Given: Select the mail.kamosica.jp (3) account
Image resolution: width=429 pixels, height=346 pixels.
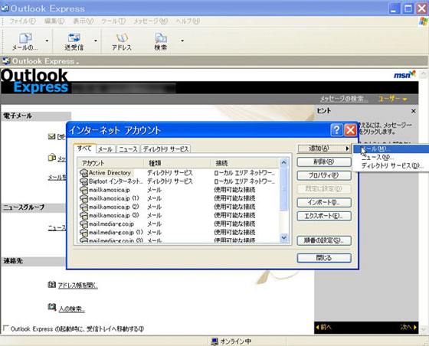Looking at the screenshot, I should click(x=178, y=215).
